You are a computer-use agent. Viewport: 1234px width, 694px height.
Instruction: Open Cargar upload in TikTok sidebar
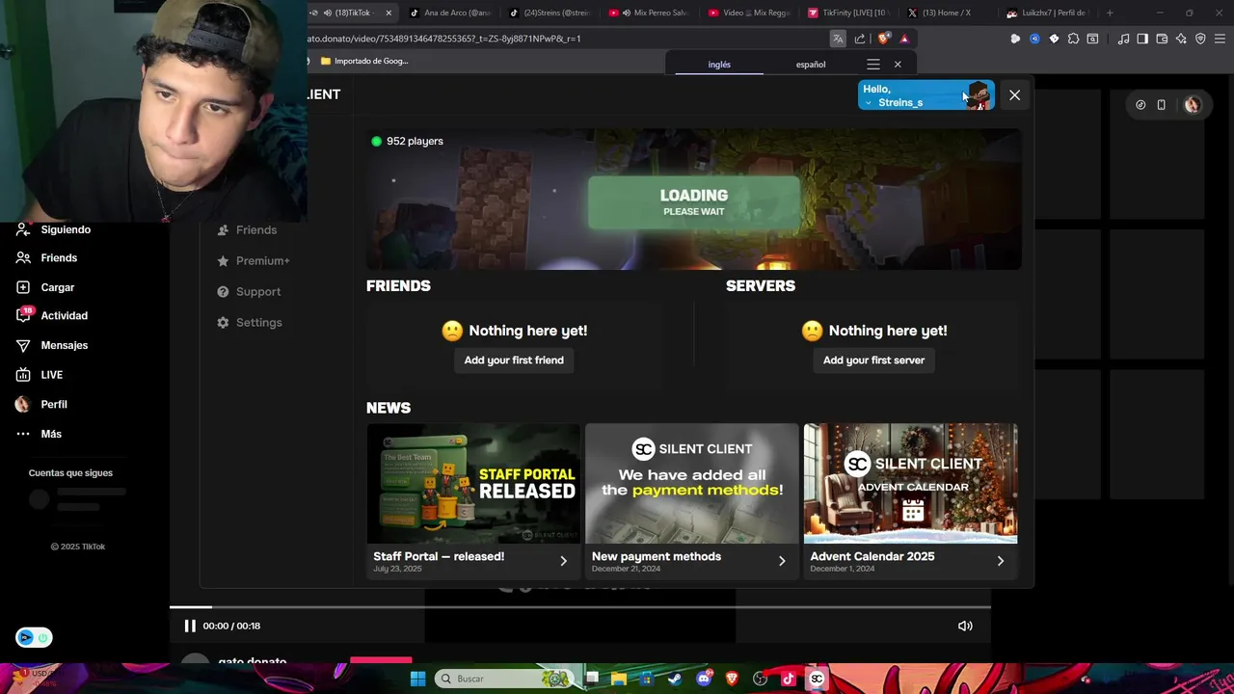pos(45,287)
